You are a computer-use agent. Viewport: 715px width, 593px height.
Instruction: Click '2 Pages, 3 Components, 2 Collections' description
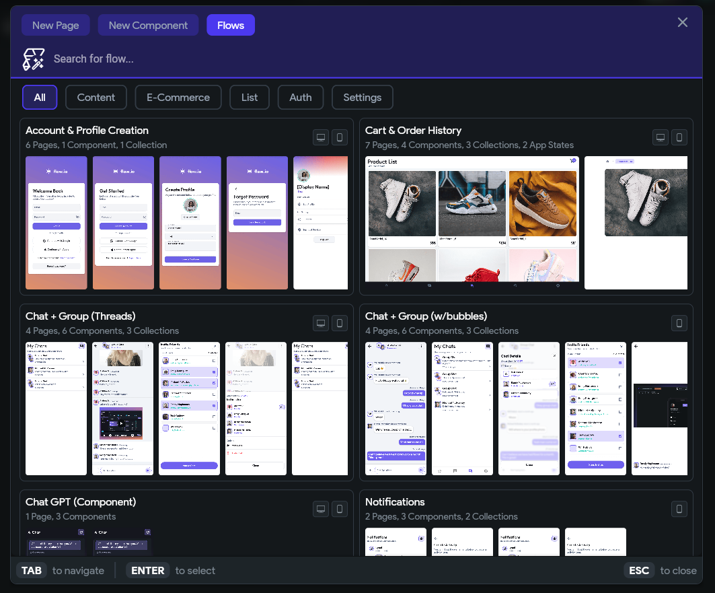(x=441, y=516)
